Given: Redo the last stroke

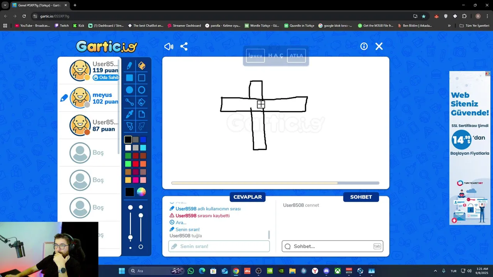Looking at the screenshot, I should 141,126.
